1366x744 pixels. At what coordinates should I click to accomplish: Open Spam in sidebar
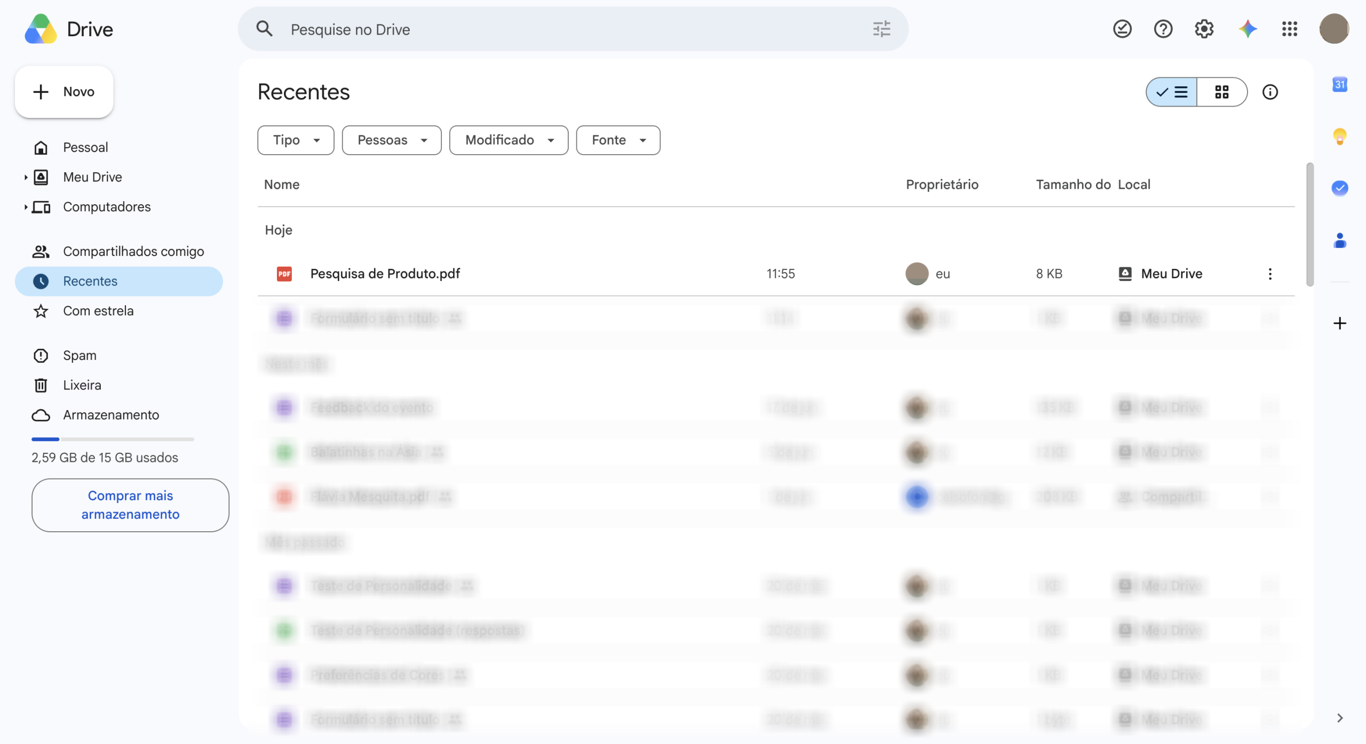click(118, 355)
